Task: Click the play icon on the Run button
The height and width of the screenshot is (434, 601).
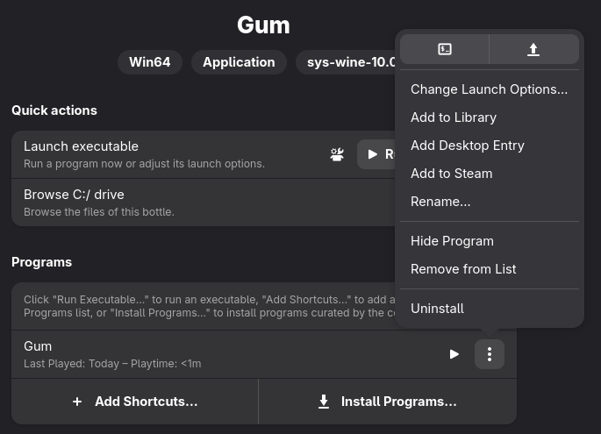Action: (373, 154)
